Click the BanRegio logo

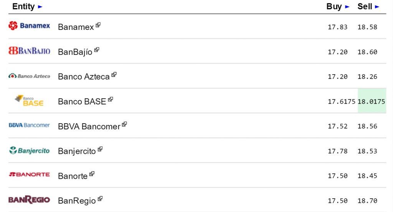pos(29,200)
